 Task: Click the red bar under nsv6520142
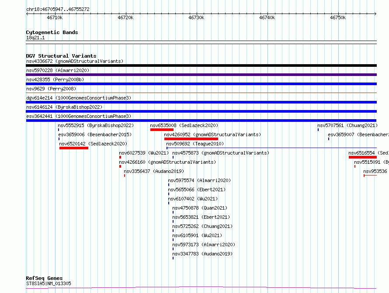point(74,148)
